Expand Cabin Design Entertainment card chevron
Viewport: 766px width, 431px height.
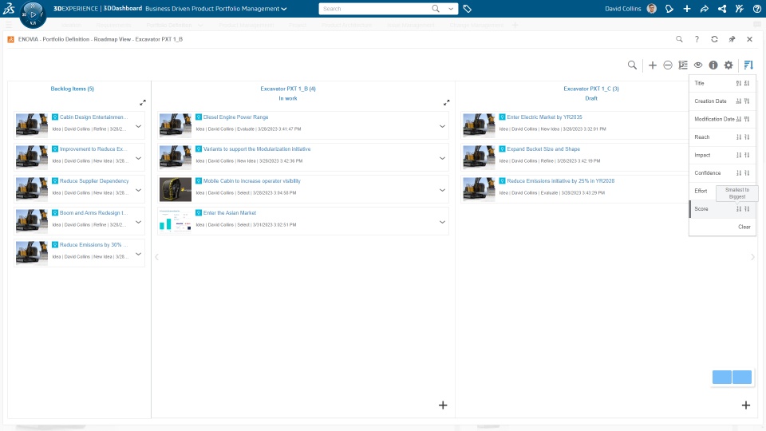(x=138, y=126)
